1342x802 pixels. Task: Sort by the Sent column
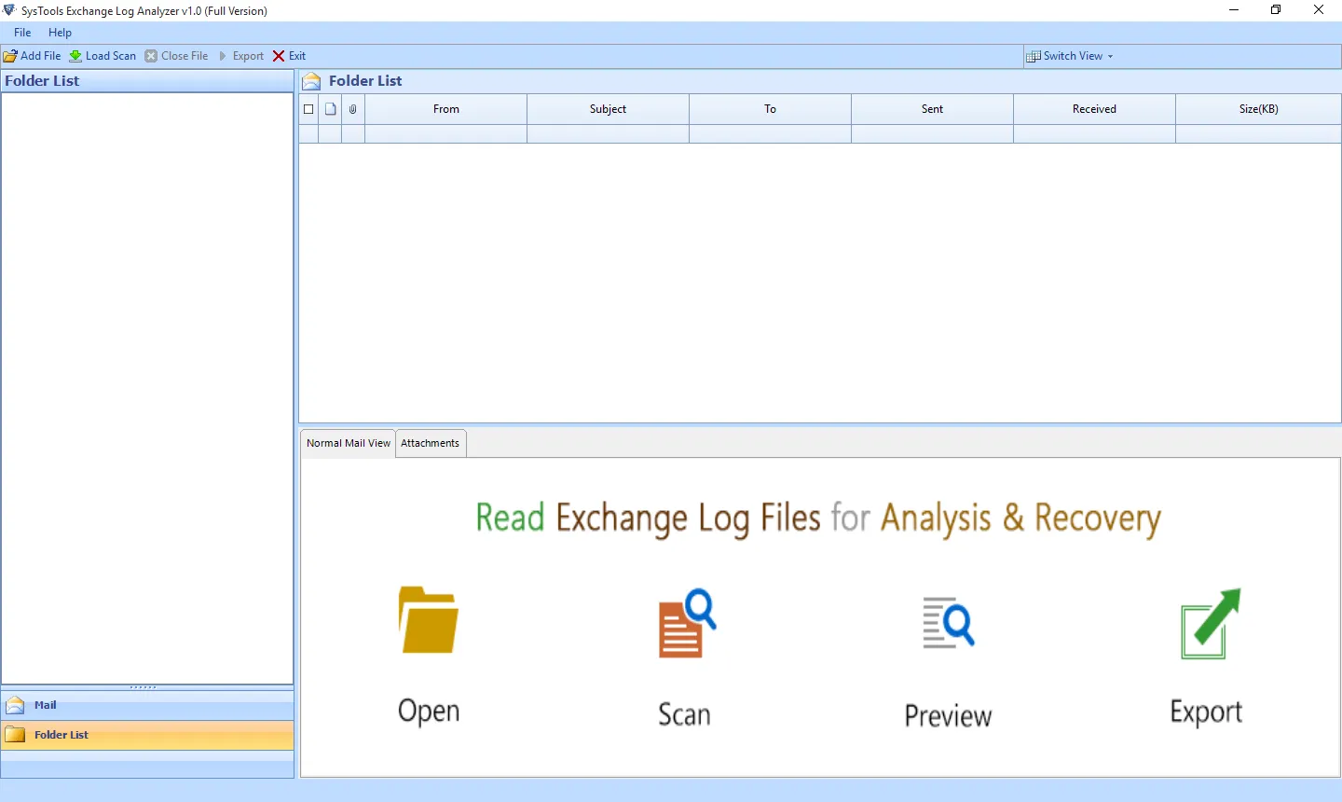pos(932,109)
